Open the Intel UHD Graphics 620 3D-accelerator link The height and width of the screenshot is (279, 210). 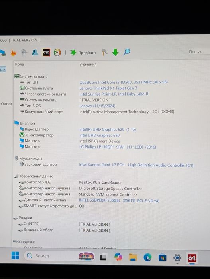100,135
